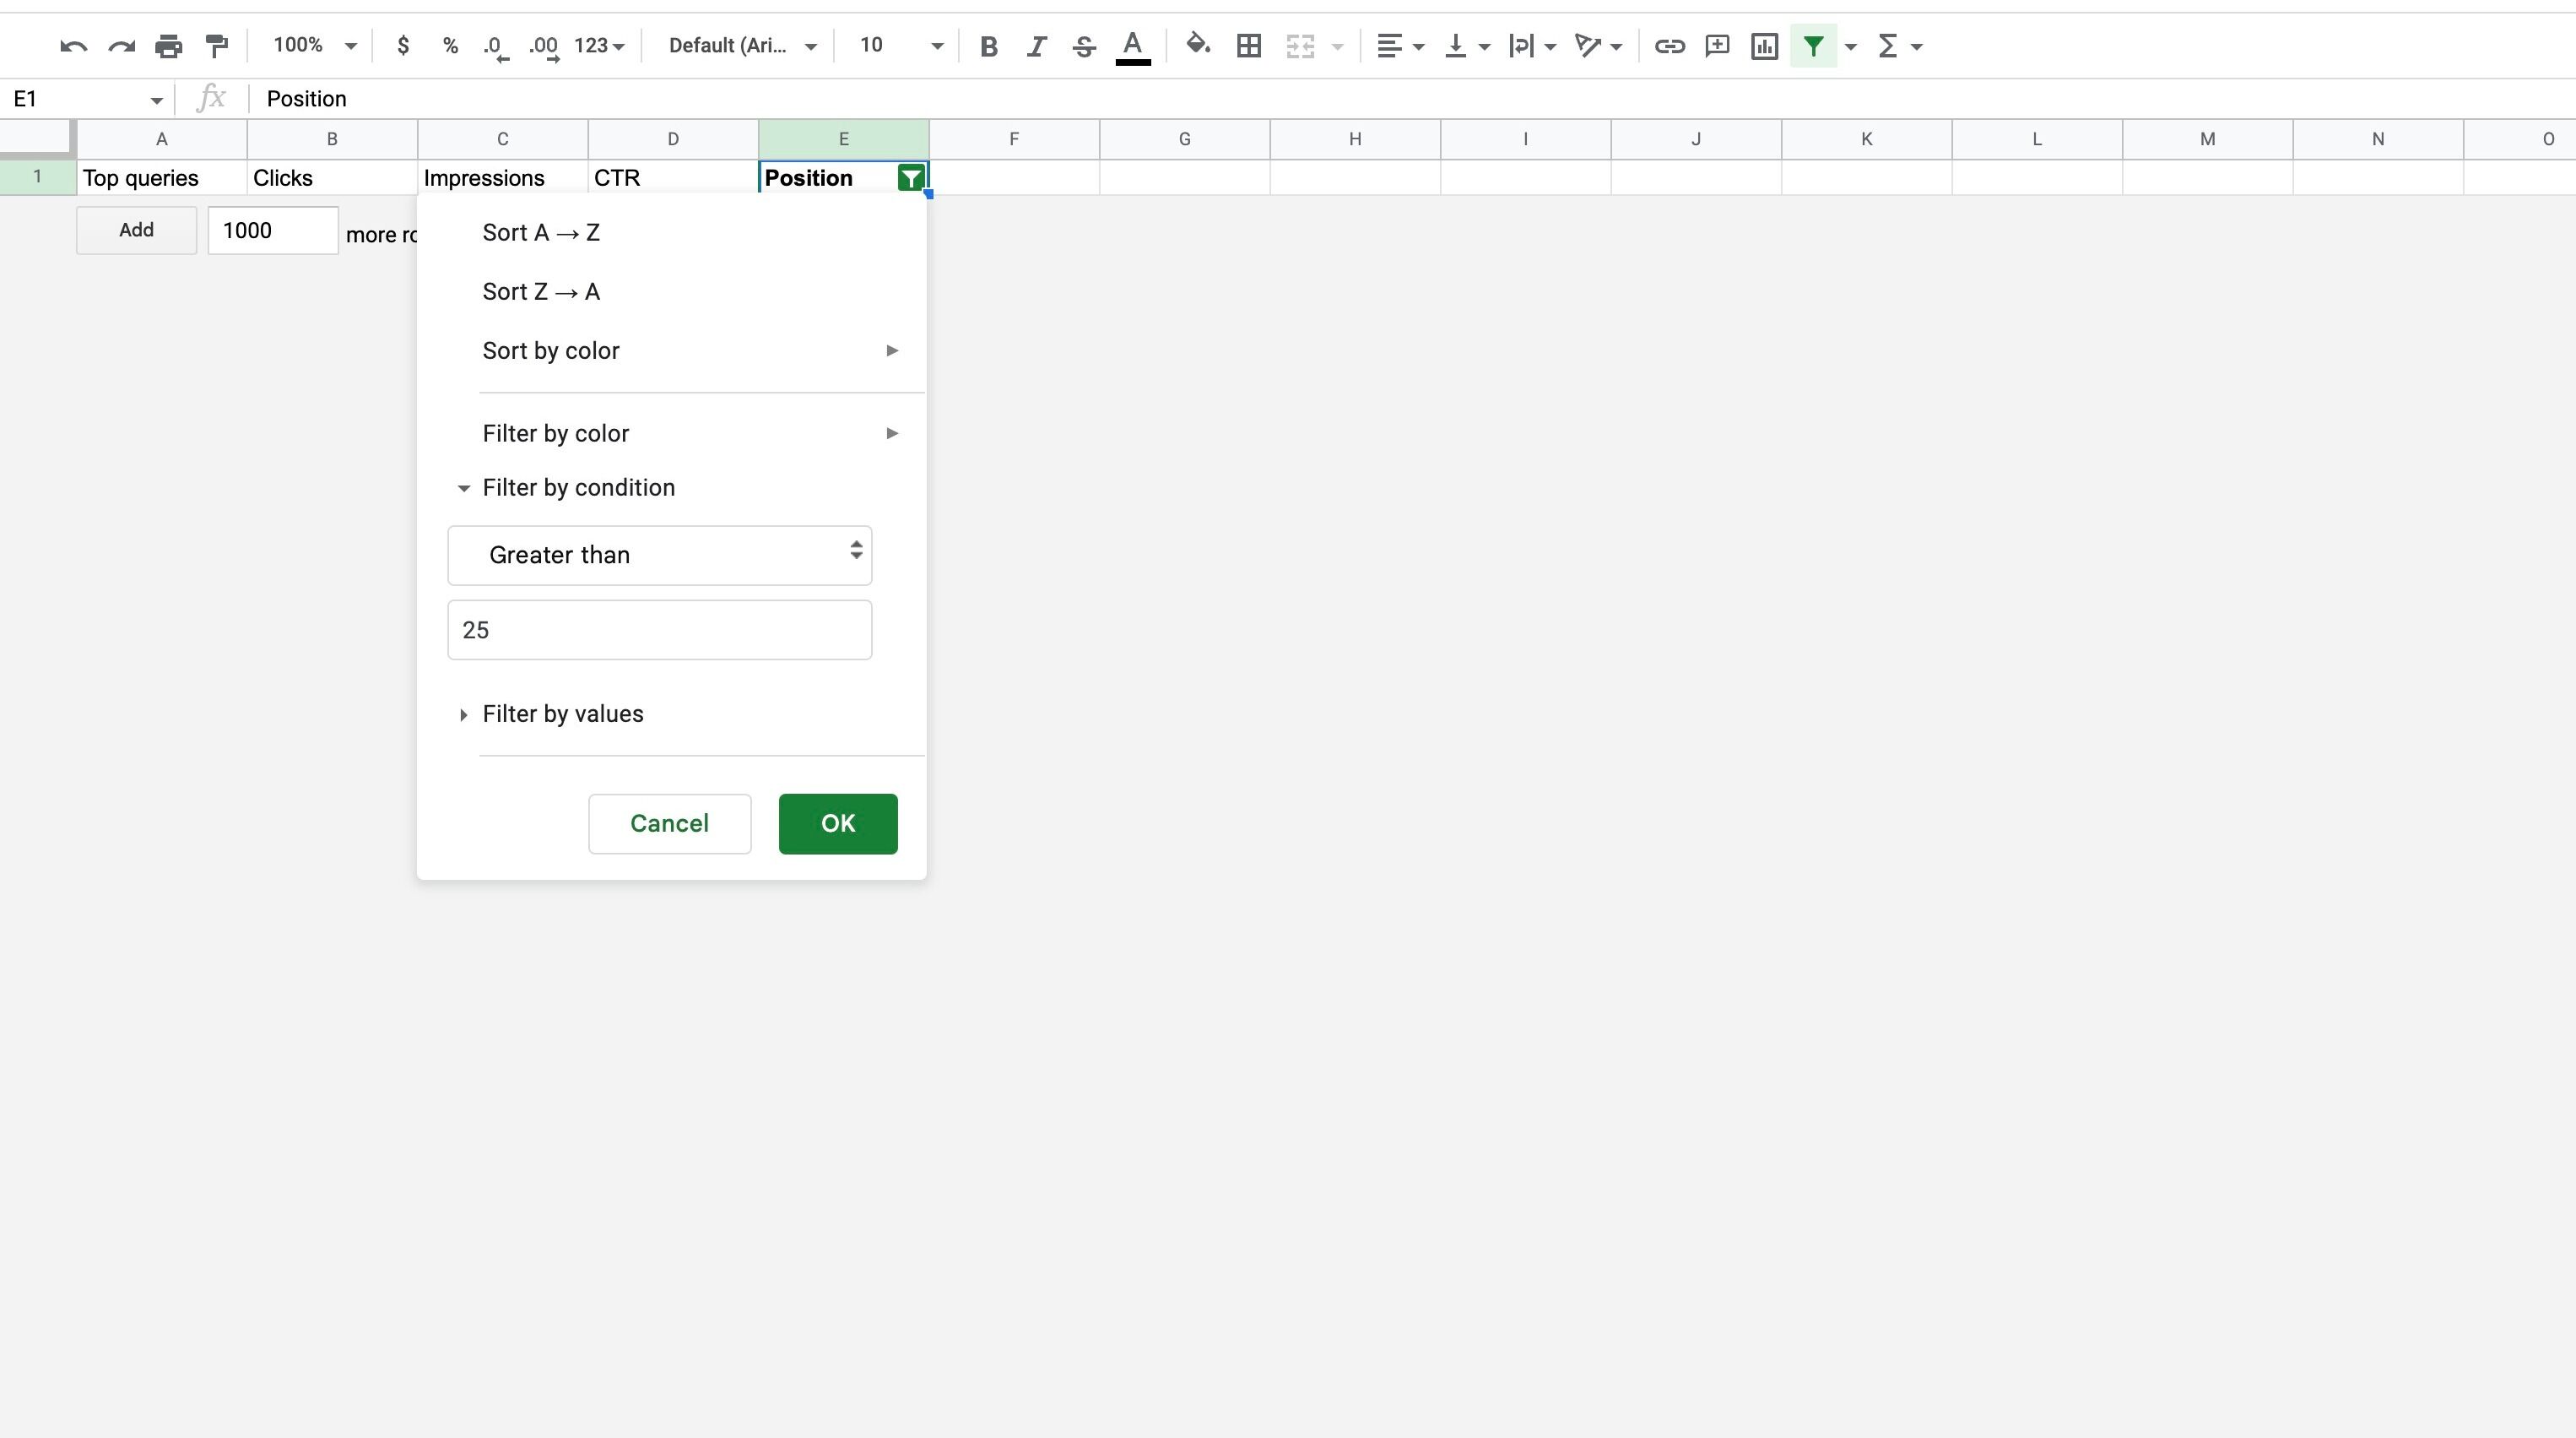Click the vertical align icon
Image resolution: width=2576 pixels, height=1438 pixels.
(x=1456, y=46)
